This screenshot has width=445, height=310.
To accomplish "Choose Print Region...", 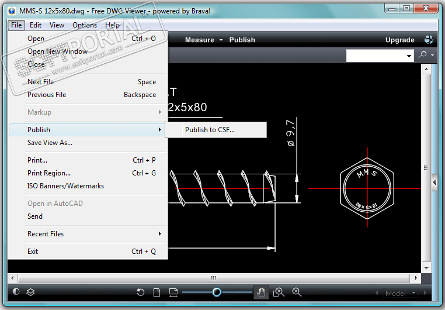I will pos(88,173).
